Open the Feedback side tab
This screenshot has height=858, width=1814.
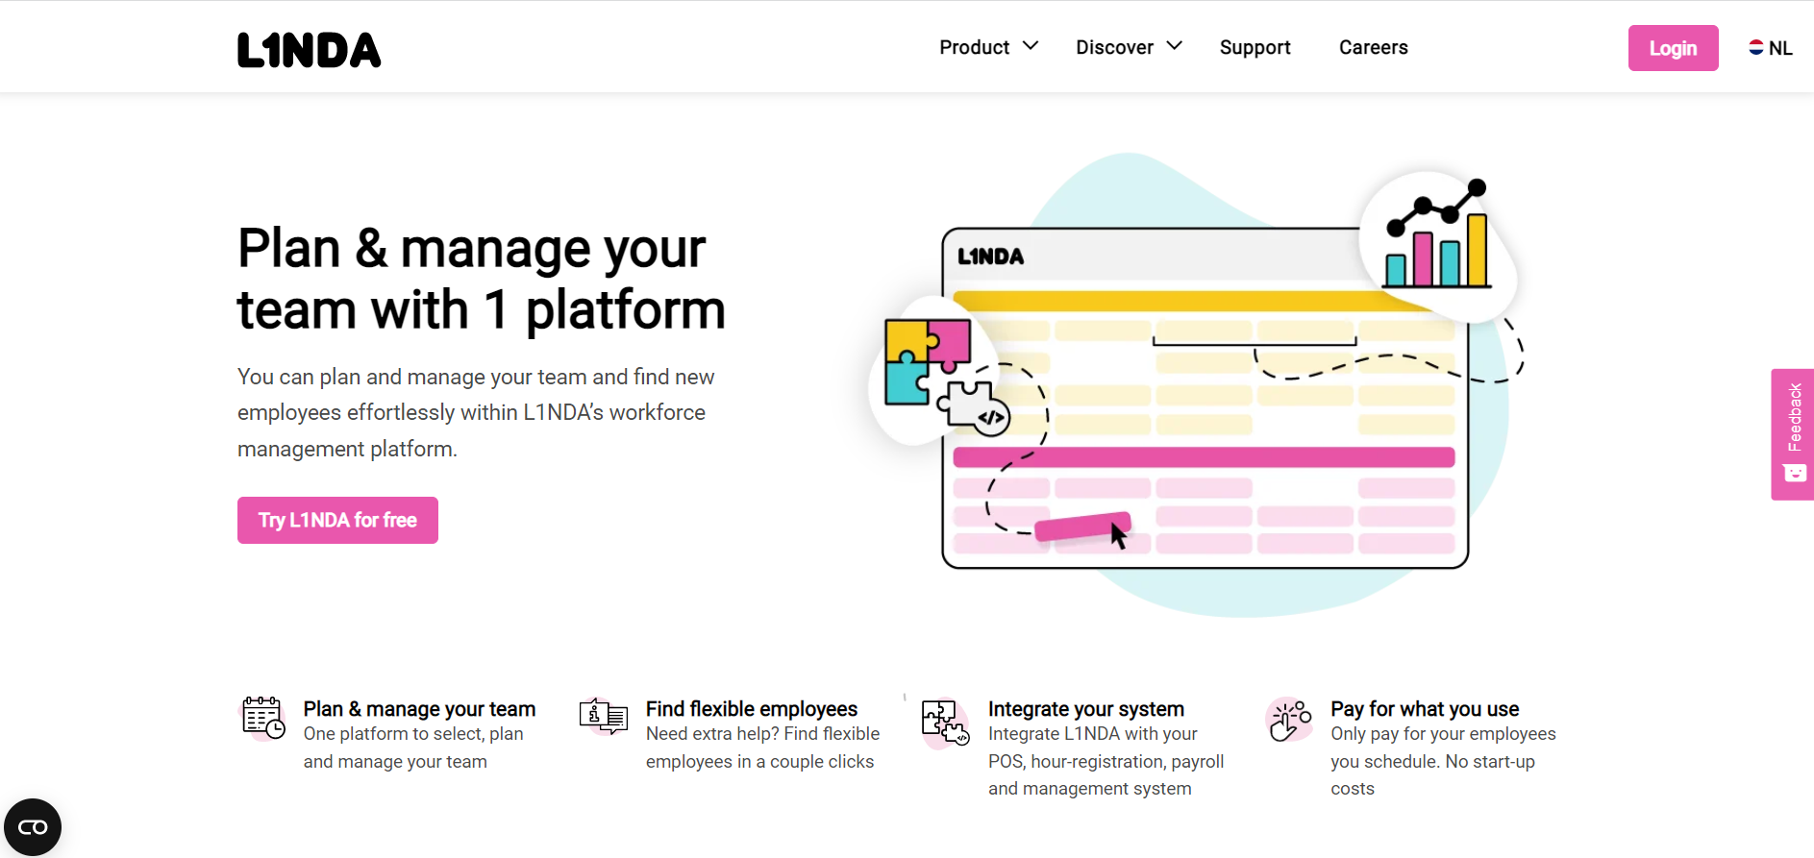(x=1793, y=434)
